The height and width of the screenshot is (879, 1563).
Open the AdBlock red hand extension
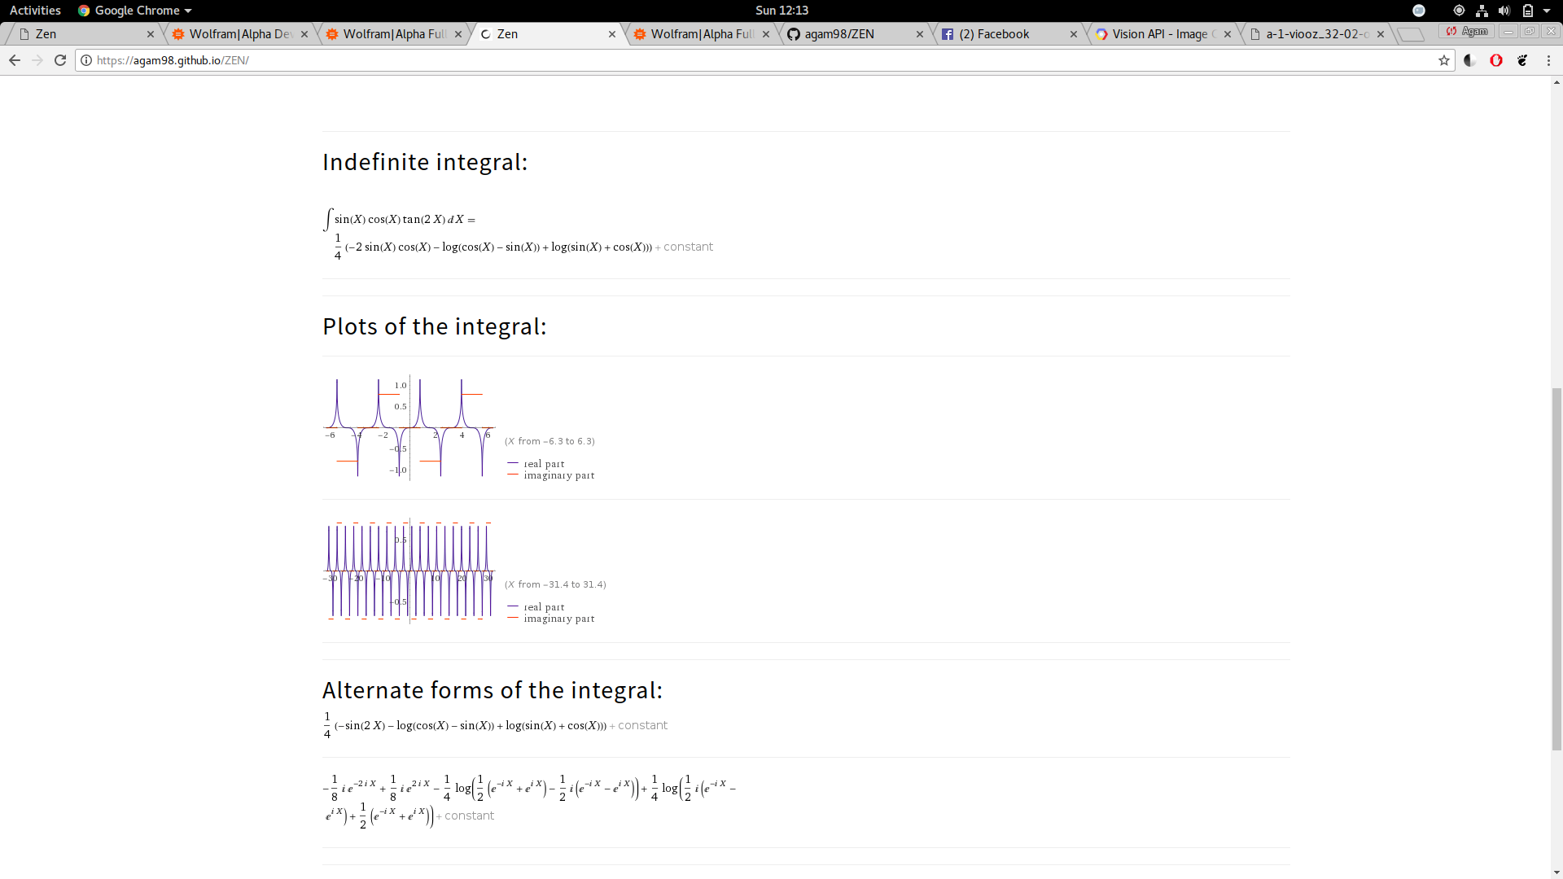[1496, 60]
